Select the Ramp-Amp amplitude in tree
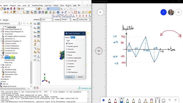This screenshot has height=103, width=183. [x=8, y=62]
